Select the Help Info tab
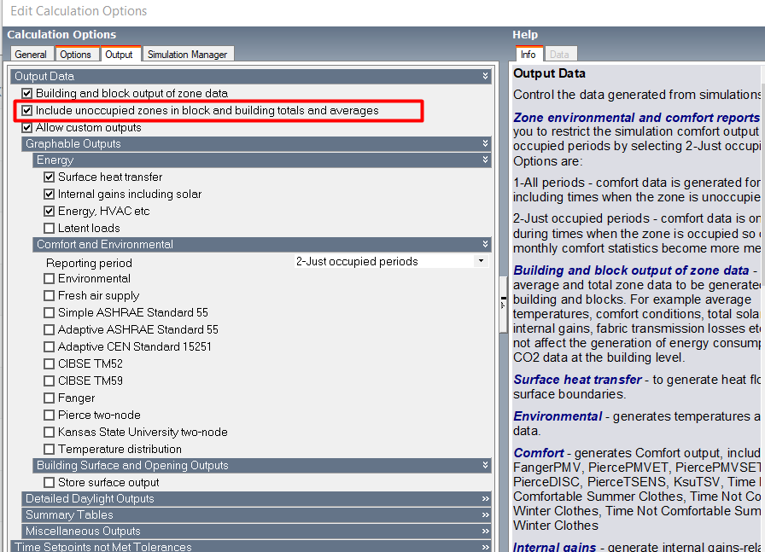 tap(528, 54)
